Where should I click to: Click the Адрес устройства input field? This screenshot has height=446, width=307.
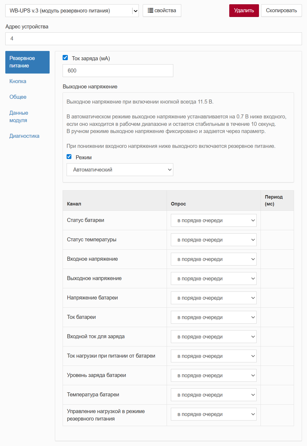click(x=153, y=39)
